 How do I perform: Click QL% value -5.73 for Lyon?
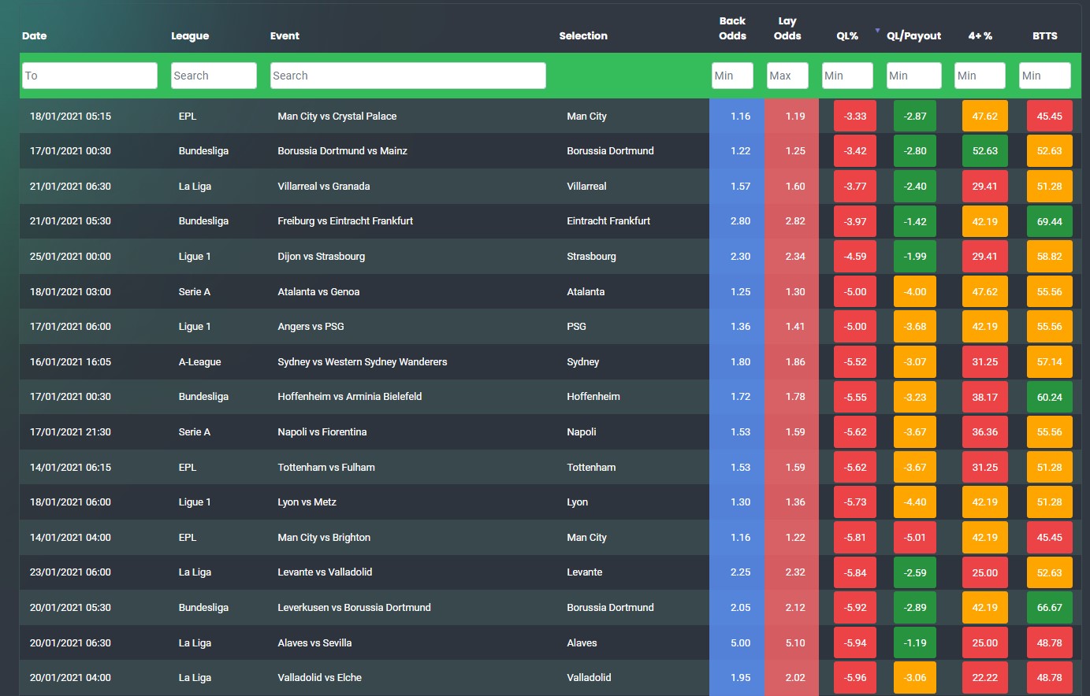coord(855,502)
